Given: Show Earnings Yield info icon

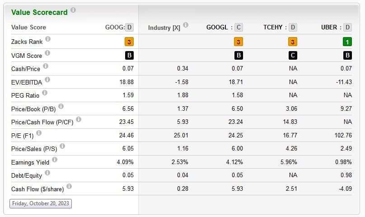Looking at the screenshot, I should tap(55, 160).
